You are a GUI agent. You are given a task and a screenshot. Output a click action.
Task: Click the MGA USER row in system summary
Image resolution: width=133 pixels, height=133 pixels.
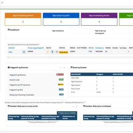click(102, 78)
